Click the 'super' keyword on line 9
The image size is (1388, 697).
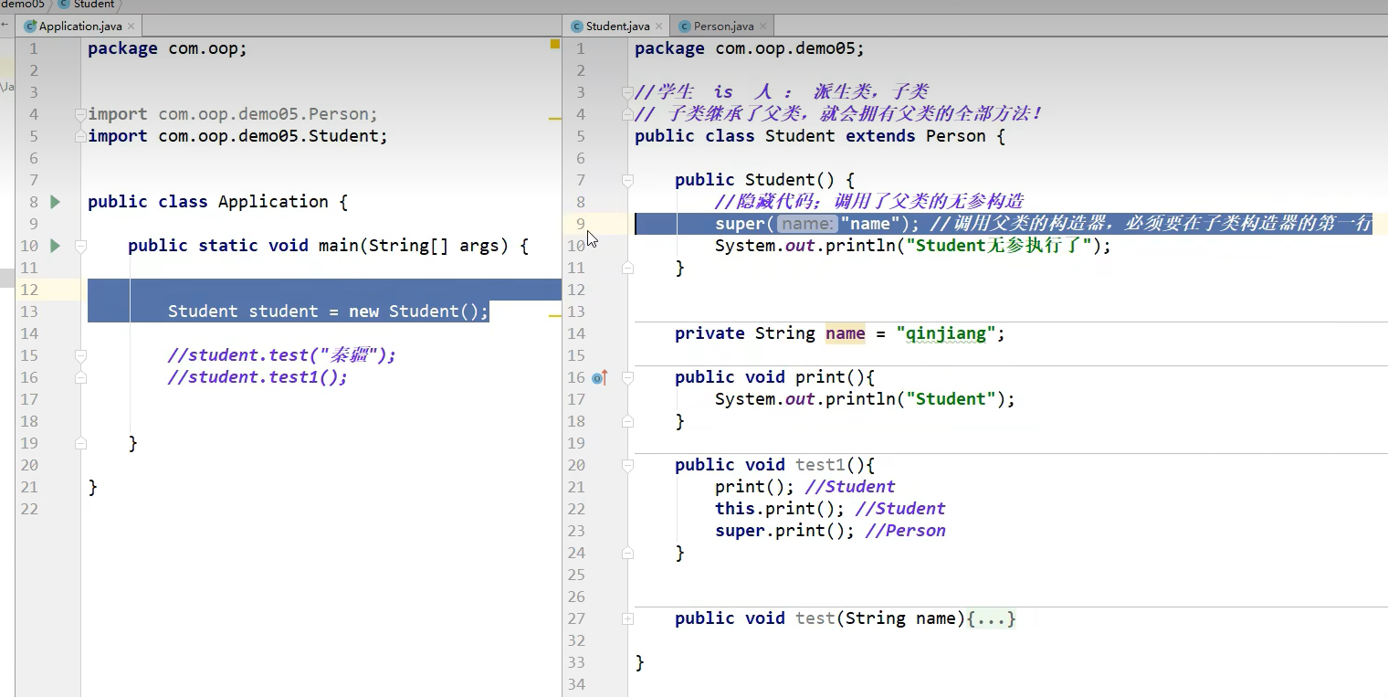(740, 224)
